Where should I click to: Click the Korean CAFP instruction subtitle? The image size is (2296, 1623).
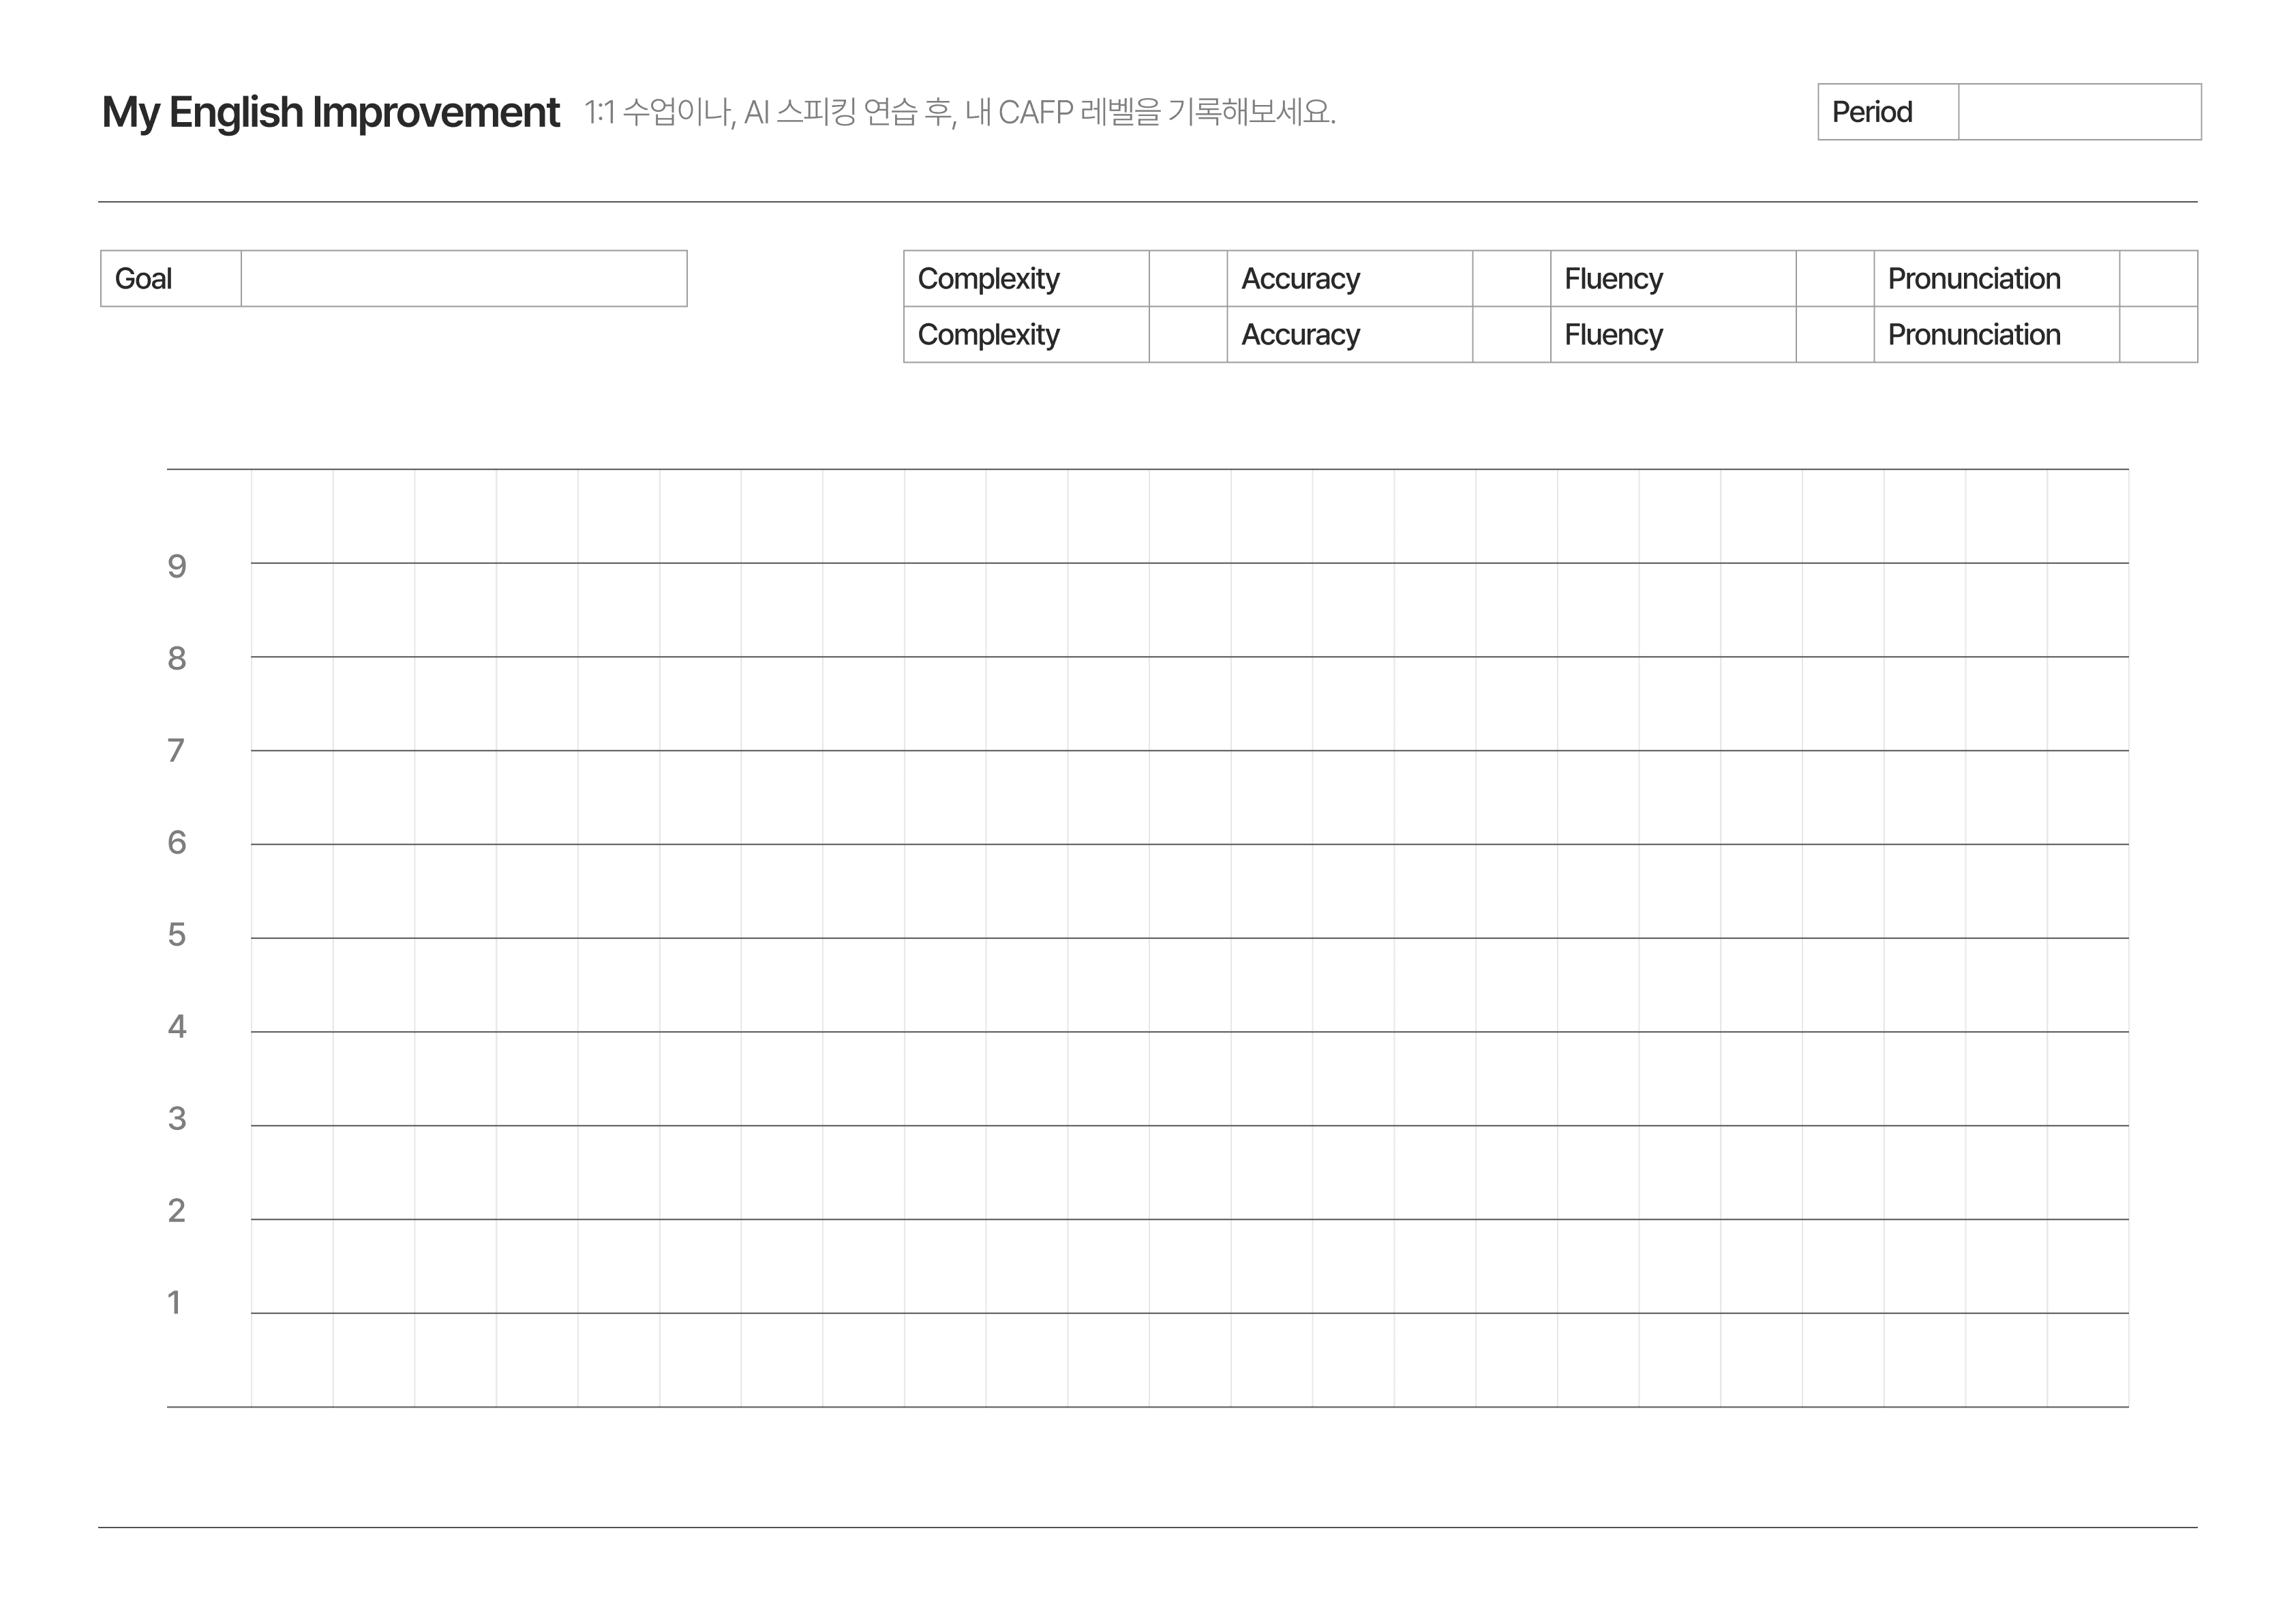click(959, 112)
